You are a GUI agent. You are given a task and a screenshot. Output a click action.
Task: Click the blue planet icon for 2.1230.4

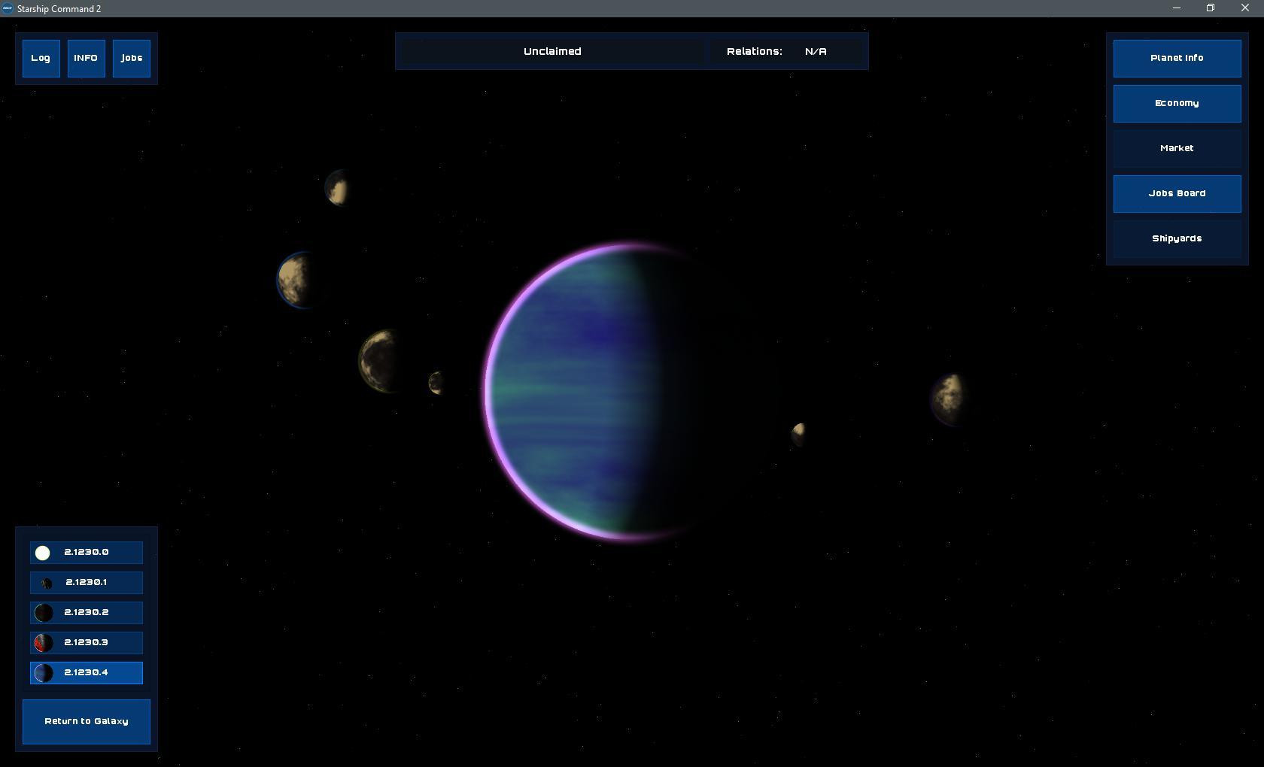click(44, 673)
